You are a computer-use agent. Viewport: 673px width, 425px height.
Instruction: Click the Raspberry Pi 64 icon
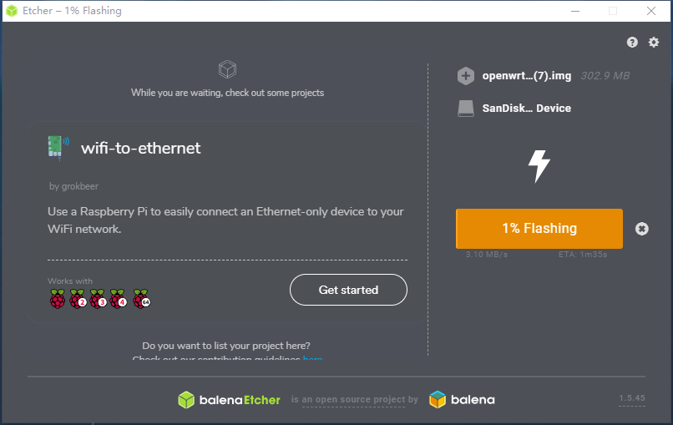click(140, 300)
